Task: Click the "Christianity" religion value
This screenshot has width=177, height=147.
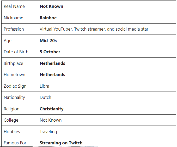Action: pyautogui.click(x=51, y=109)
